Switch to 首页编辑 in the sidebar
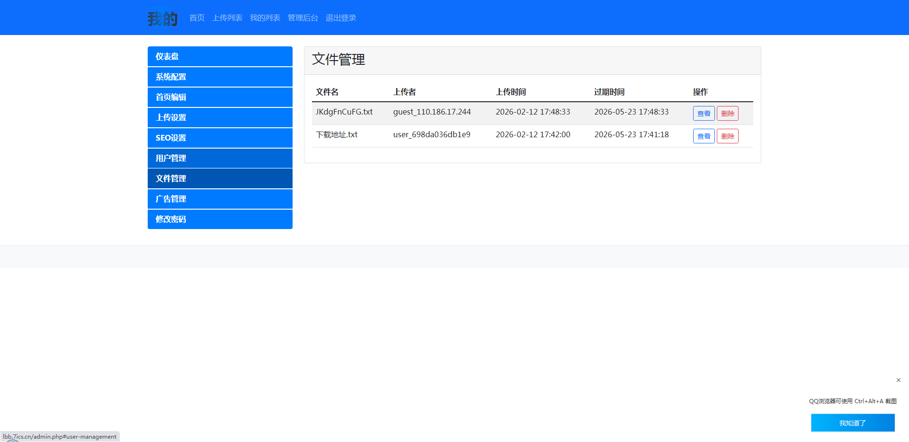This screenshot has width=909, height=442. click(x=220, y=97)
